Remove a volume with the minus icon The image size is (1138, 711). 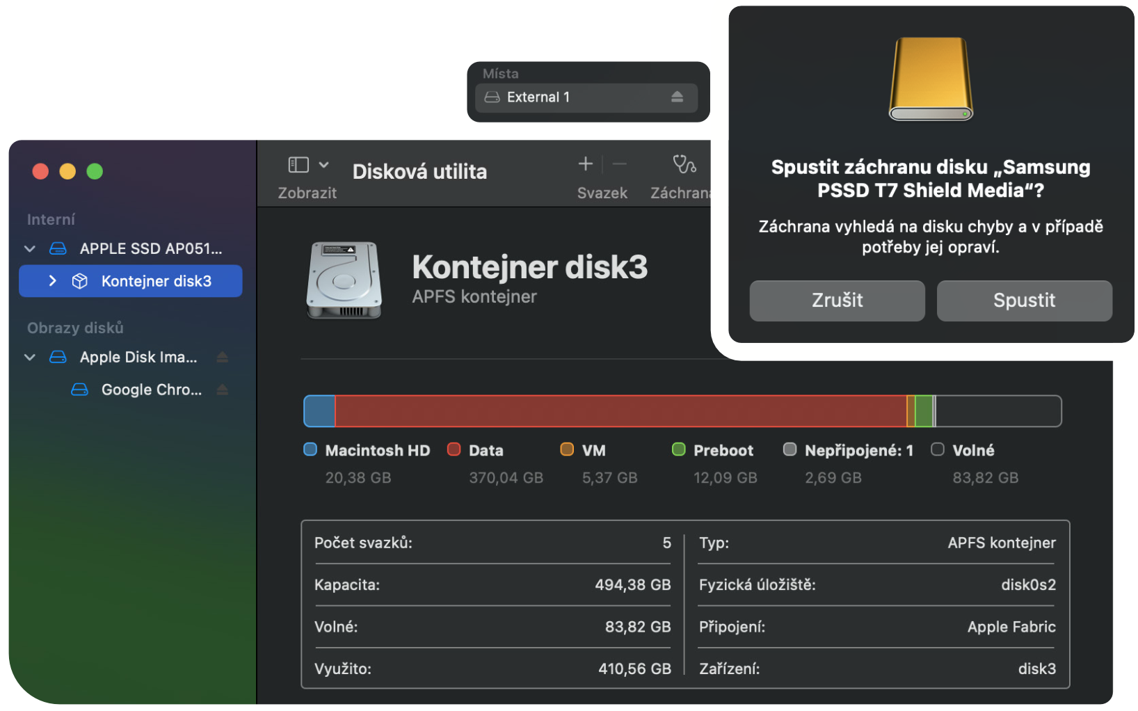[x=620, y=164]
